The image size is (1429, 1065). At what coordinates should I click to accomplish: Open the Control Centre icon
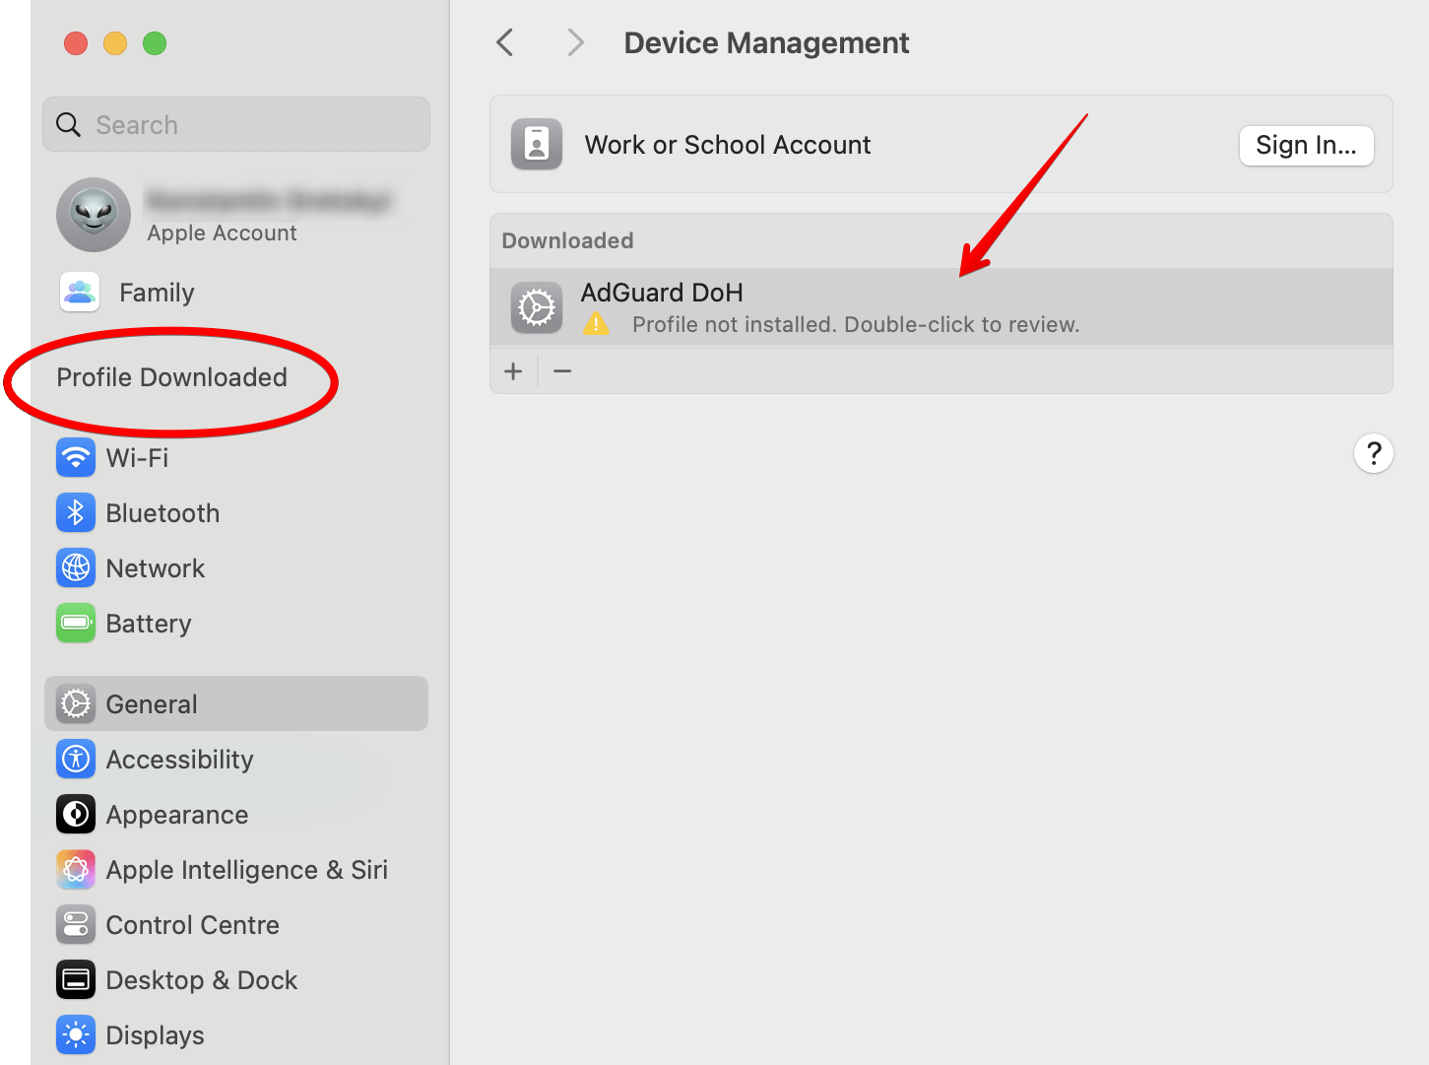click(76, 925)
